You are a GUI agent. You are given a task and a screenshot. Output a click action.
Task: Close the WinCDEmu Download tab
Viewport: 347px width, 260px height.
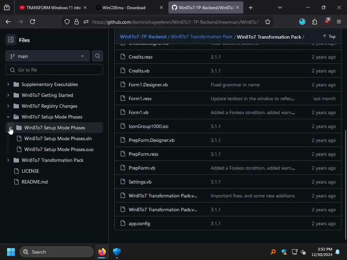[161, 7]
